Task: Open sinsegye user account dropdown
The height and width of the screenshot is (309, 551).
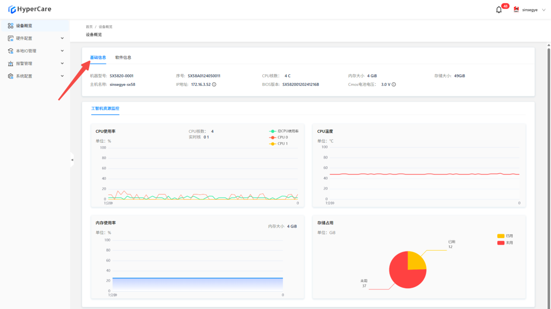Action: [x=530, y=10]
